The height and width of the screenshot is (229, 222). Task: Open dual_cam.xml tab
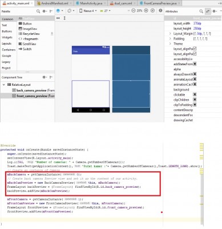123,3
